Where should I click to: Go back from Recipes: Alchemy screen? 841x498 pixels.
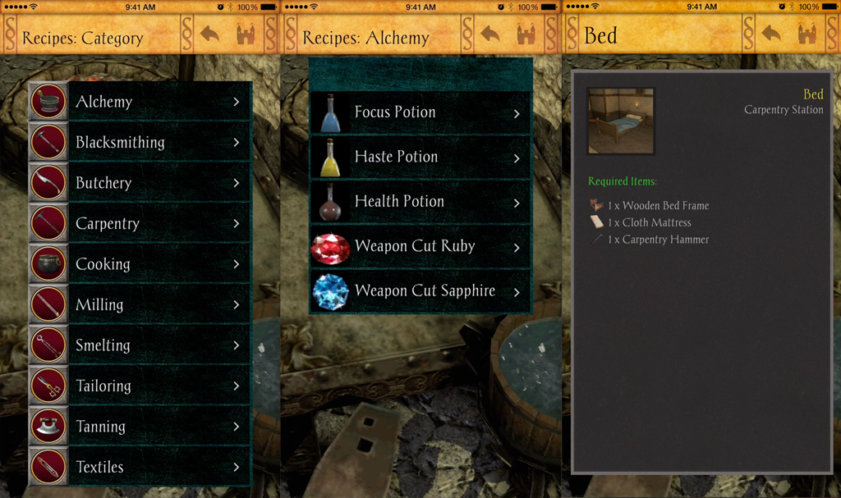click(x=490, y=34)
